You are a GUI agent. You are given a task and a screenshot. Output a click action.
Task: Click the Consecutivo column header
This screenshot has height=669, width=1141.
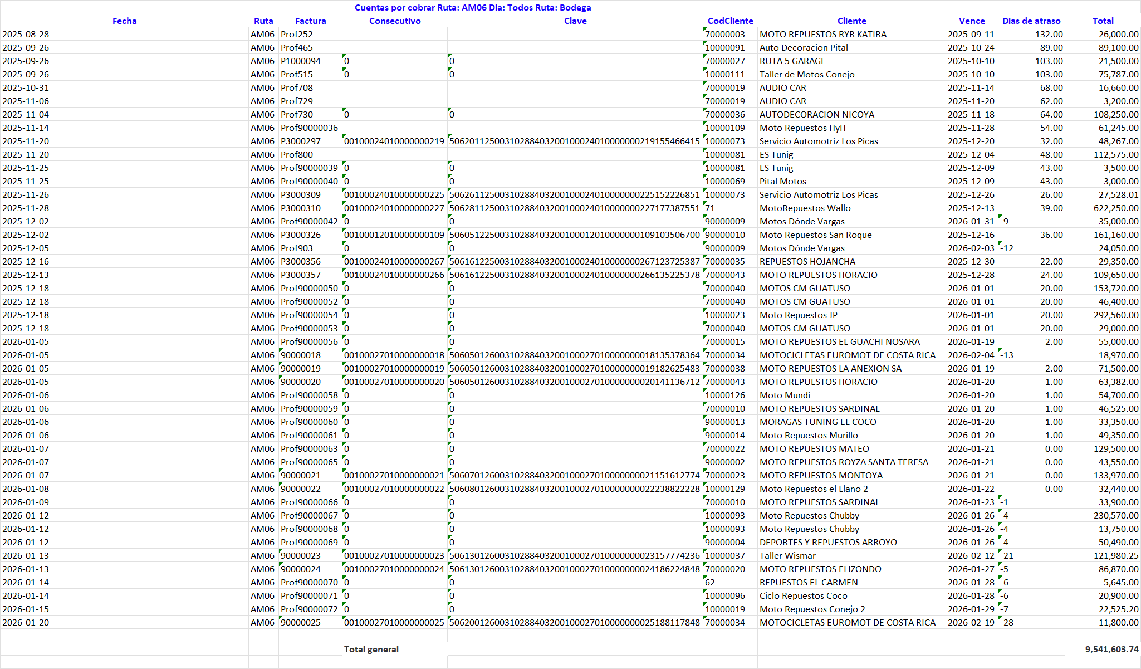pyautogui.click(x=395, y=21)
